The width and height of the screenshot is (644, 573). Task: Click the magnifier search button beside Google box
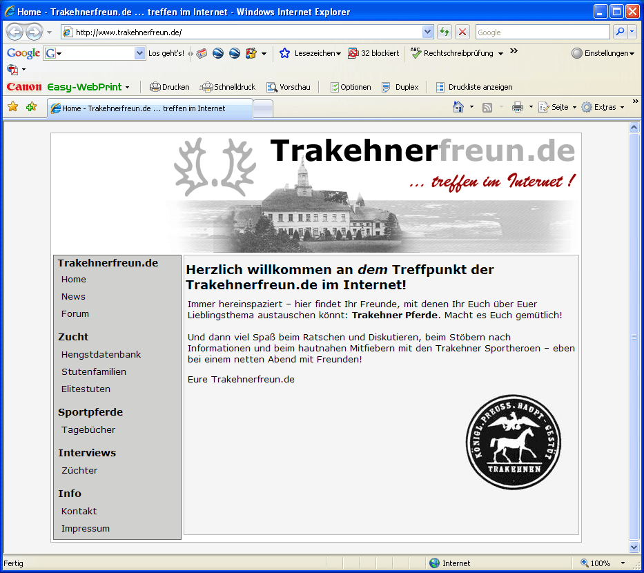620,32
